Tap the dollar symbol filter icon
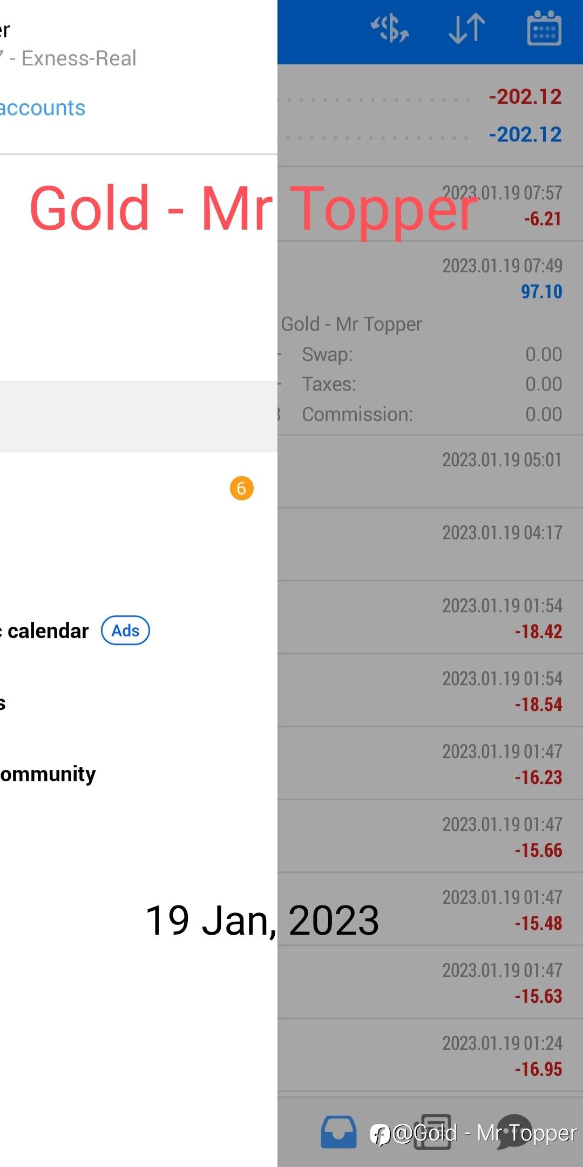Image resolution: width=583 pixels, height=1167 pixels. (x=389, y=28)
